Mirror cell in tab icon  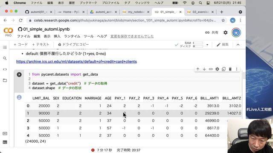click(224, 69)
